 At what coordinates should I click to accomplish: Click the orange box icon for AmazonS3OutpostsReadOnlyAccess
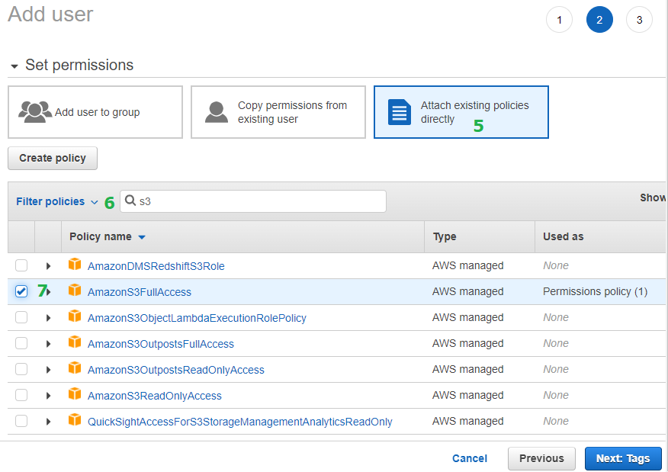point(75,368)
